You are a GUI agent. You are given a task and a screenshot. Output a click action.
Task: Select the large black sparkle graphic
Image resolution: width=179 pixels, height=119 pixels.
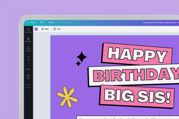coord(82,57)
